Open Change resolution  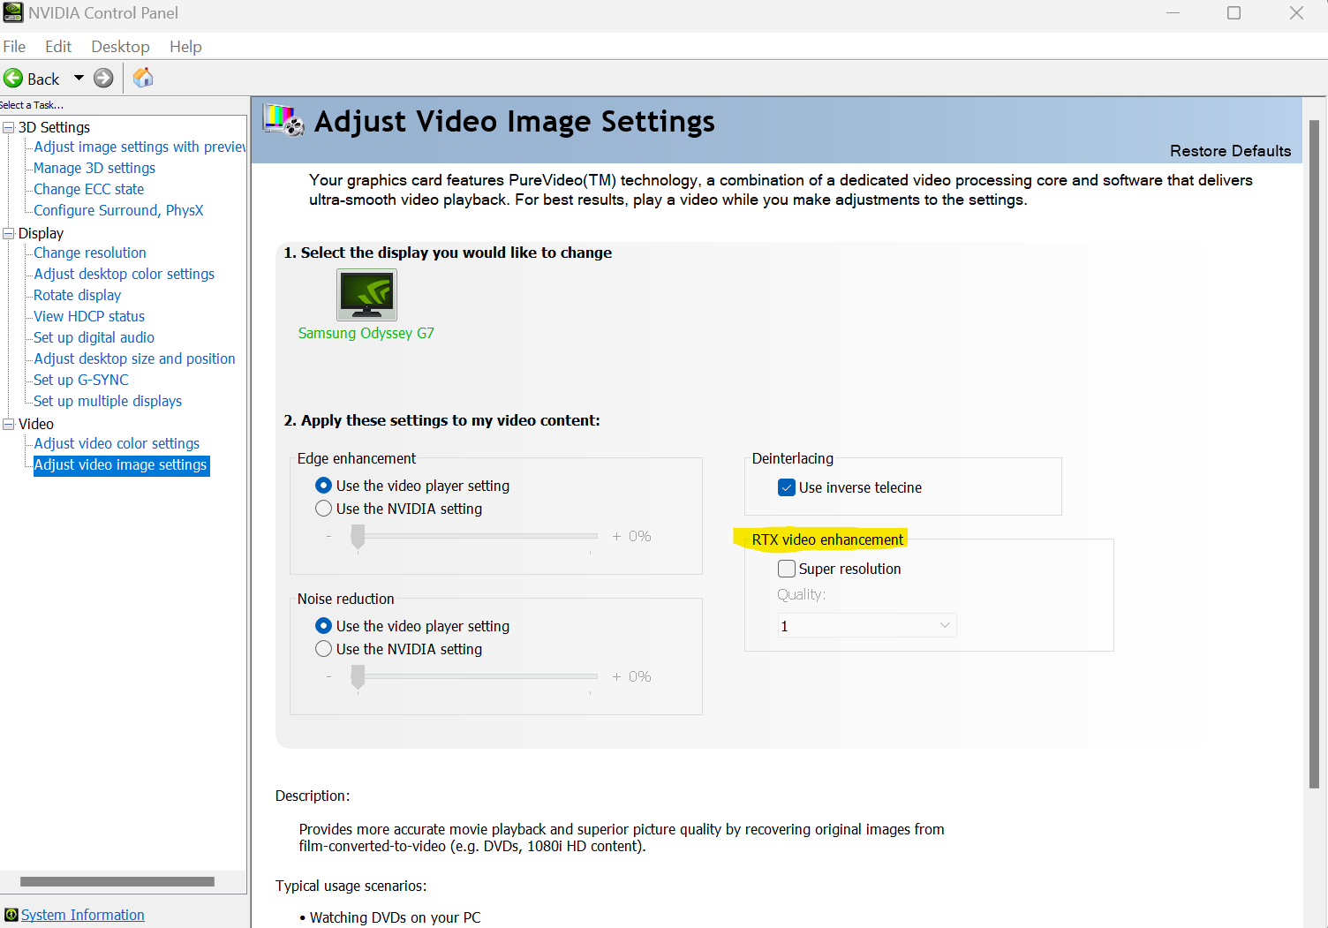pyautogui.click(x=90, y=253)
